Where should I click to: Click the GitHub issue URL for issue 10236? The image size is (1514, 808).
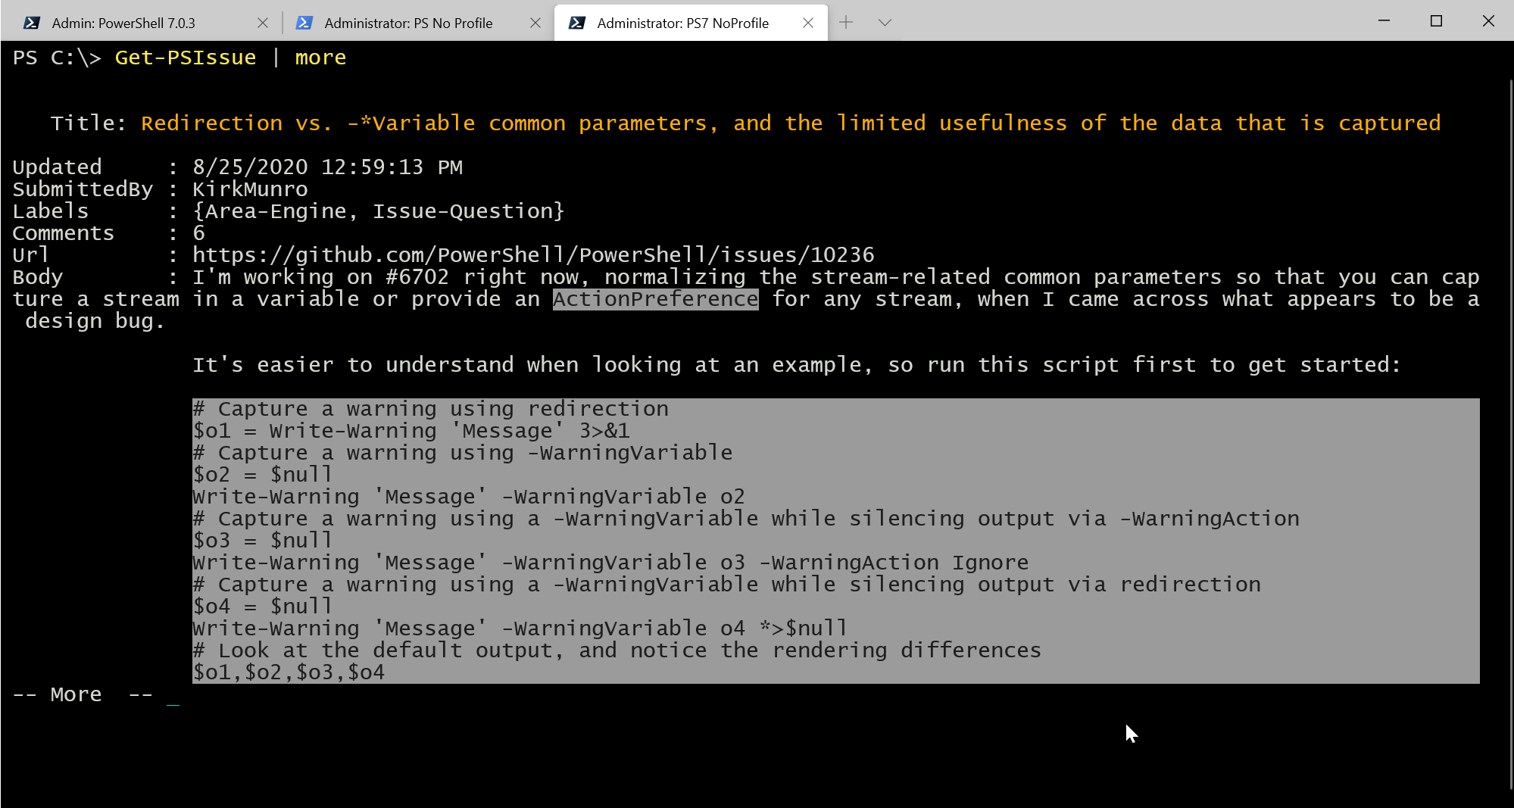tap(533, 254)
